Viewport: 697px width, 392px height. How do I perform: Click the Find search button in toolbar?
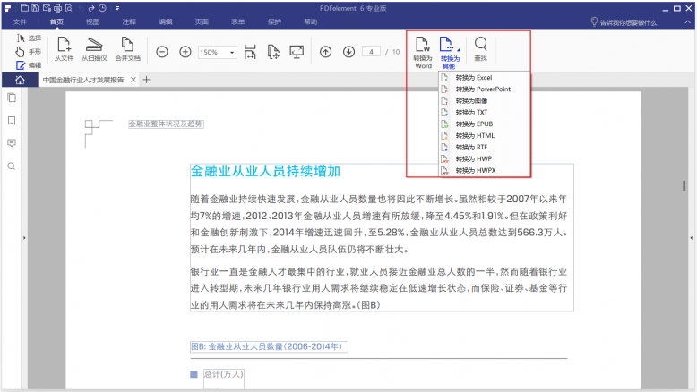480,49
